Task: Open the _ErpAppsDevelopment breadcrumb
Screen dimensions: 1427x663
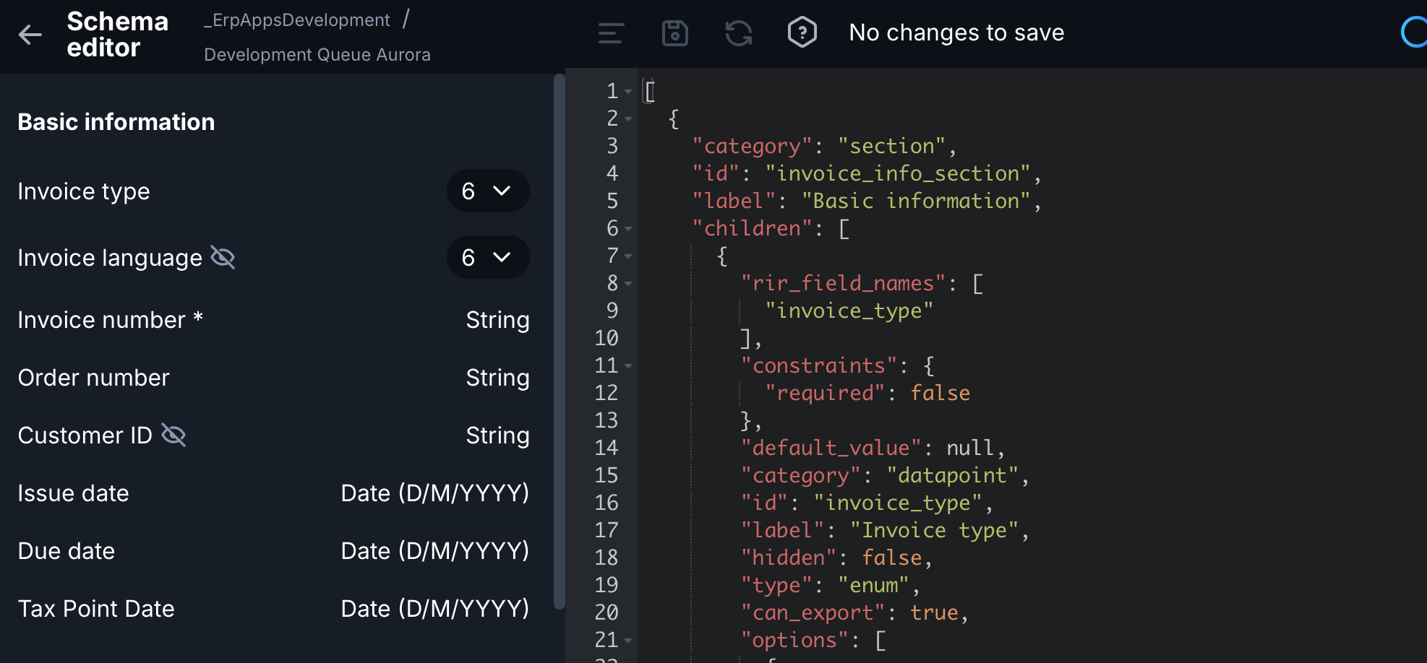Action: tap(297, 20)
